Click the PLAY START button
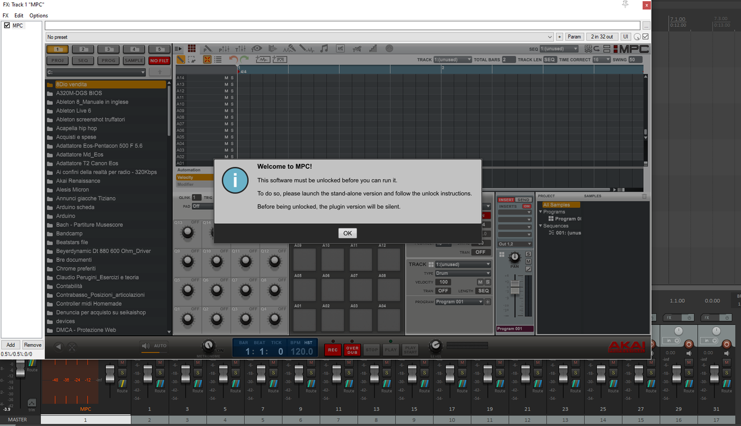Image resolution: width=741 pixels, height=426 pixels. [x=410, y=349]
